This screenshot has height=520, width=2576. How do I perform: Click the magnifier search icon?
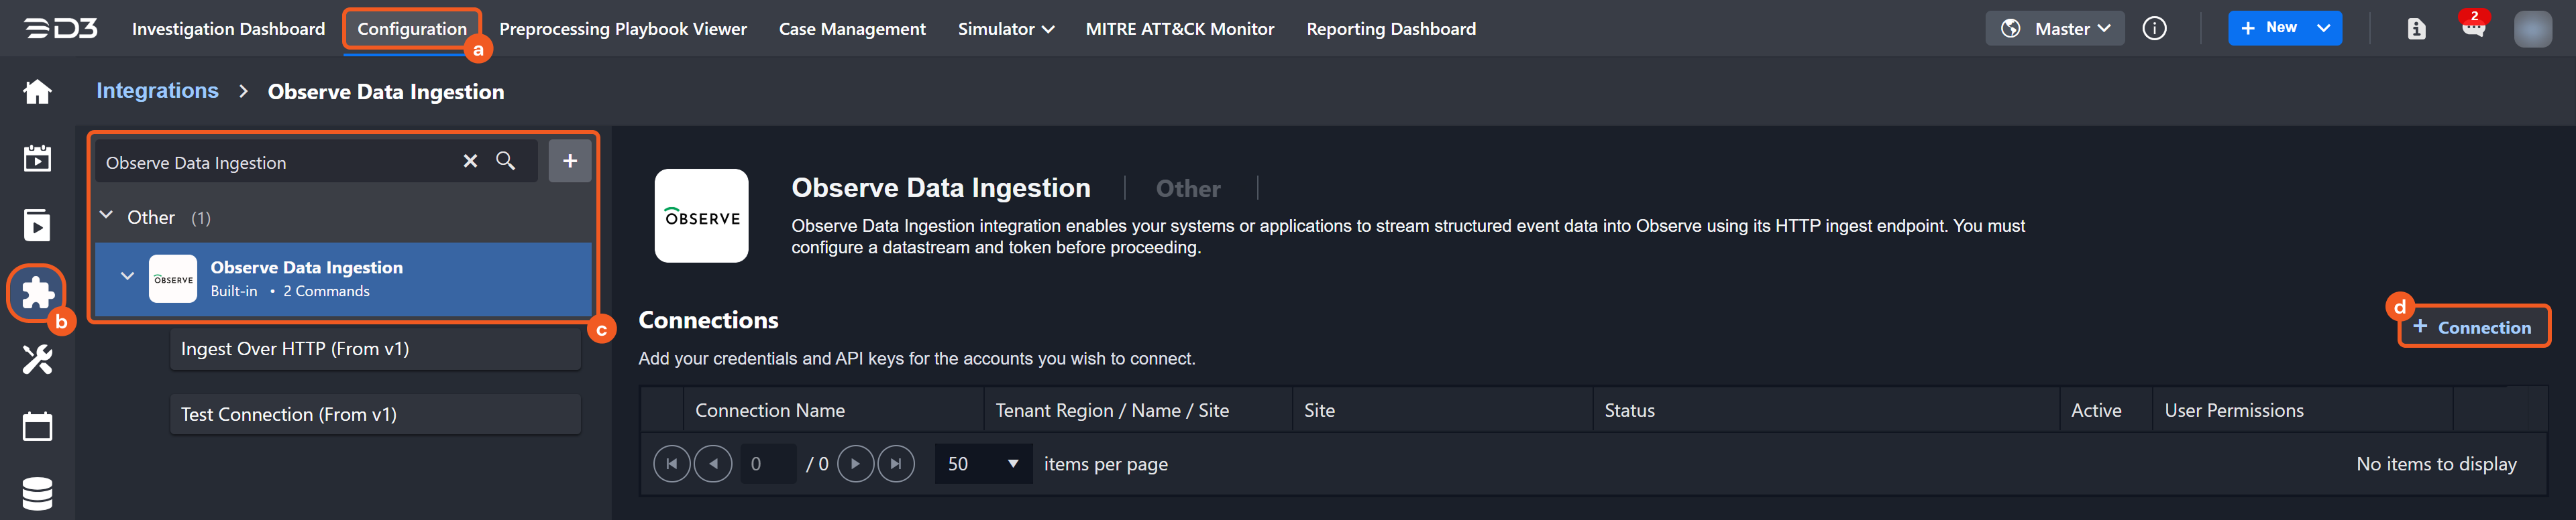coord(506,161)
